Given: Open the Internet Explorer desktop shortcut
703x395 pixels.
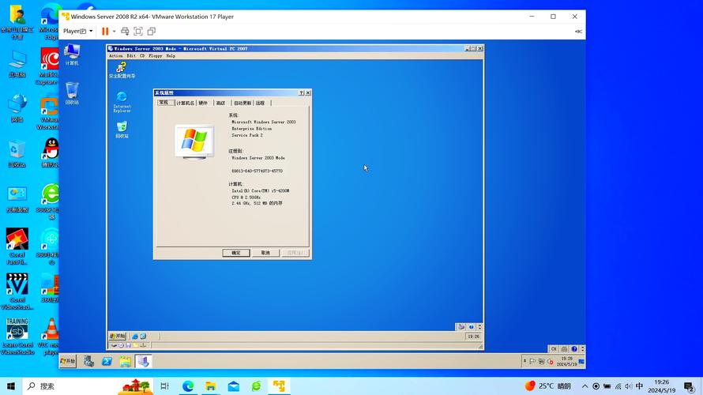Looking at the screenshot, I should coord(122,97).
